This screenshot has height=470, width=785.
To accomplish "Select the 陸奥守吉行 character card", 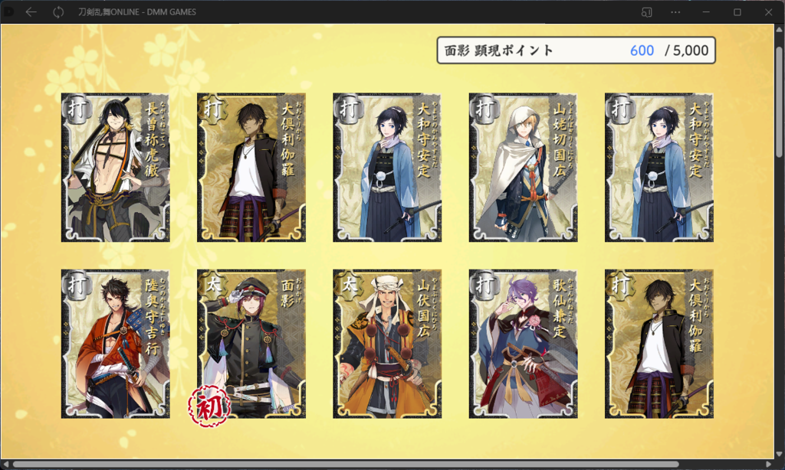I will click(116, 344).
